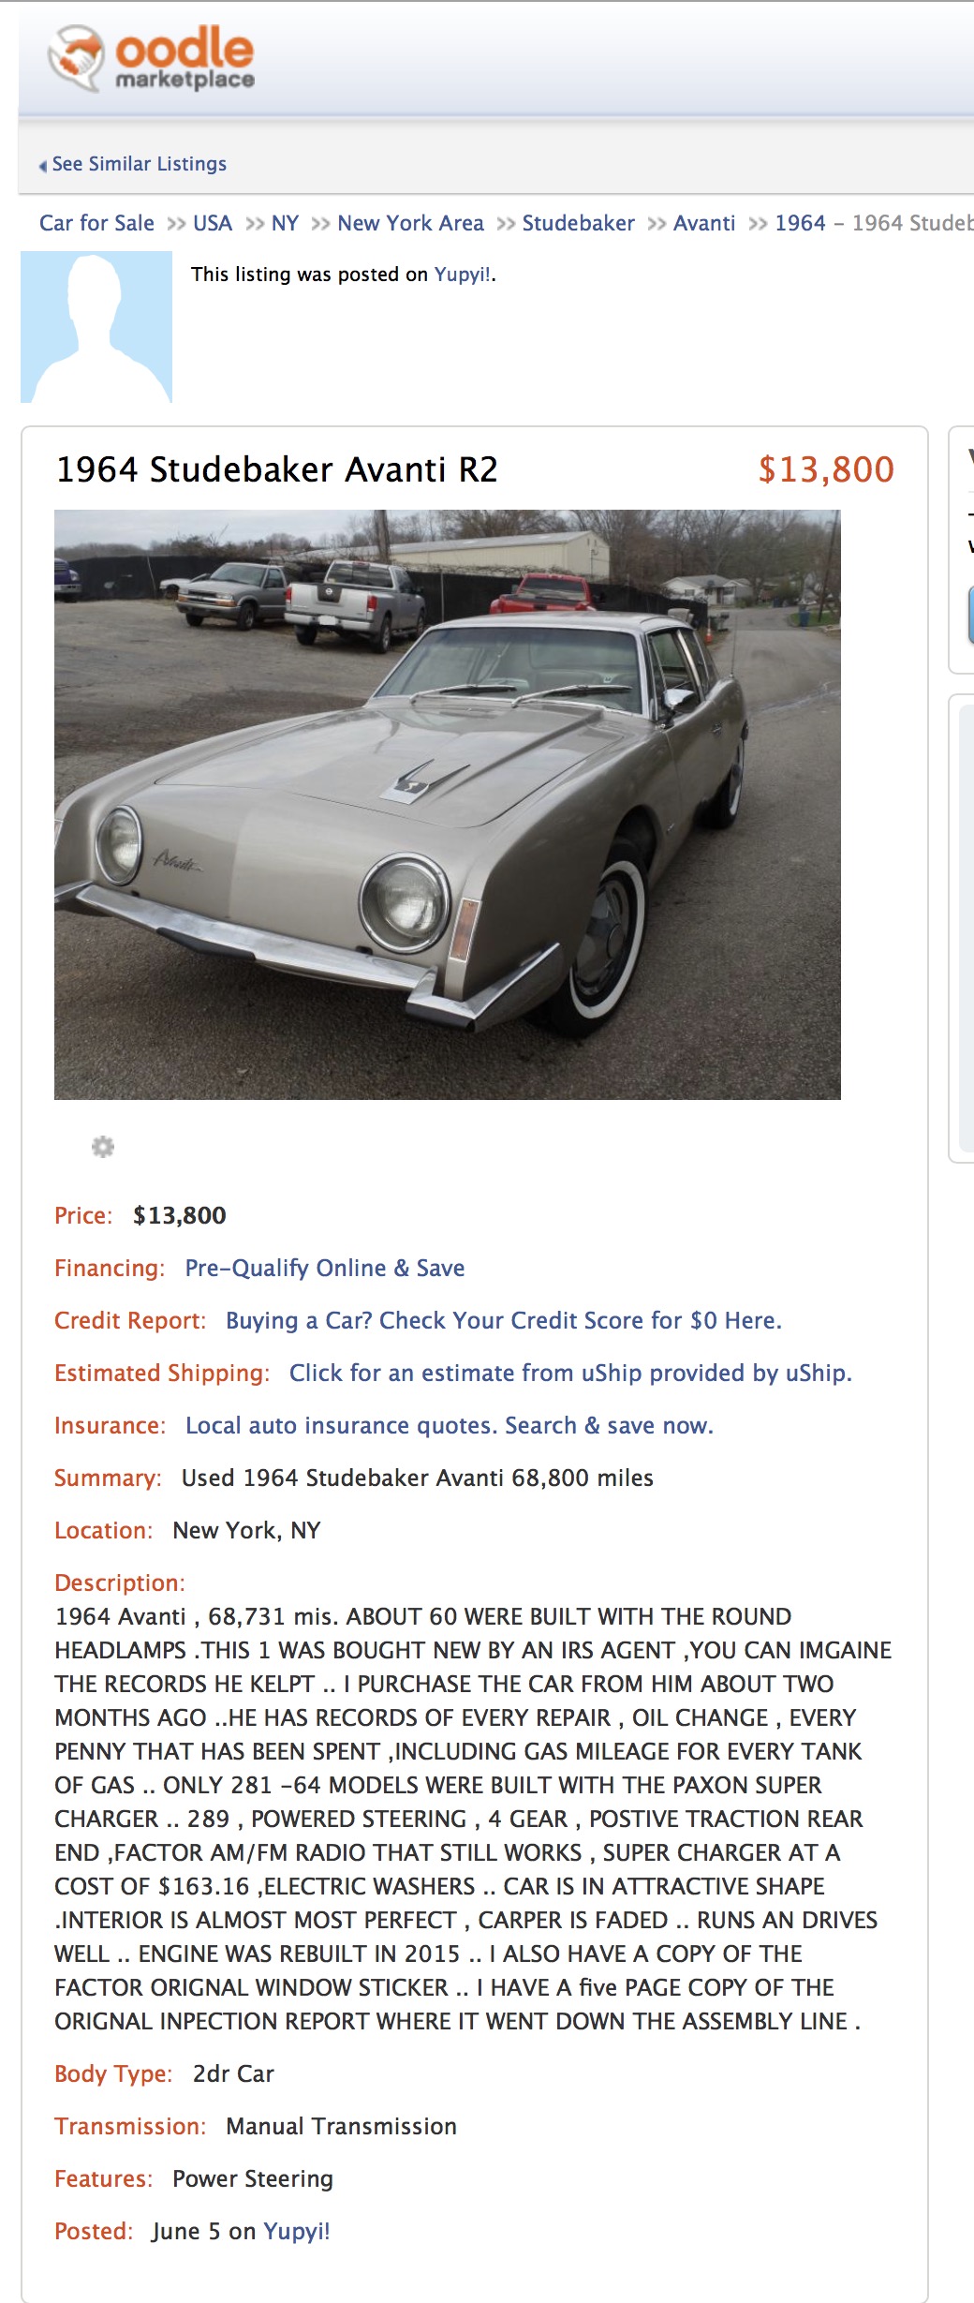Navigate to NY breadcrumb
The height and width of the screenshot is (2303, 974).
(x=285, y=223)
